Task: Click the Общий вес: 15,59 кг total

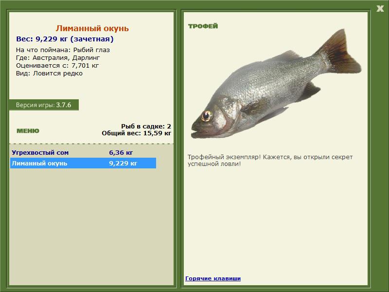Action: coord(136,132)
